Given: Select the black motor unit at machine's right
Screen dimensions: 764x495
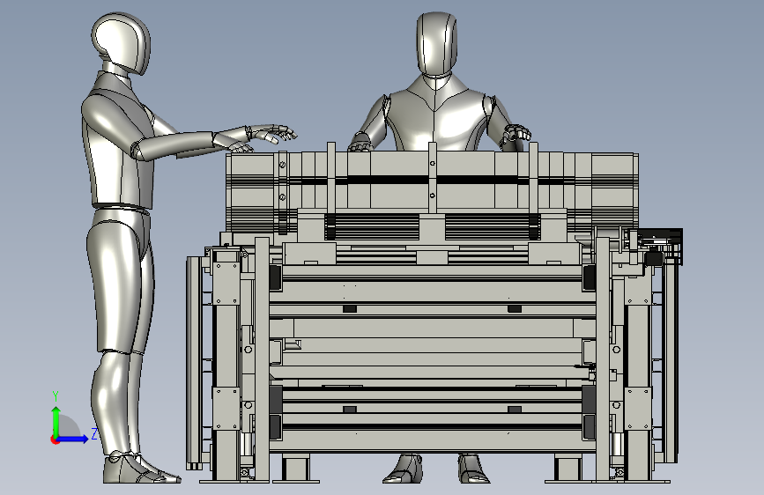Looking at the screenshot, I should coord(659,247).
